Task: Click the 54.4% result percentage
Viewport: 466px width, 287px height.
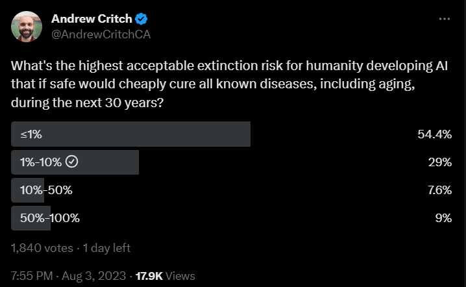Action: click(x=434, y=134)
